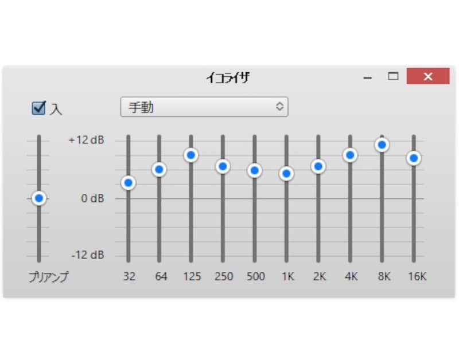The width and height of the screenshot is (459, 344).
Task: Click the minimize window icon
Action: tap(367, 76)
